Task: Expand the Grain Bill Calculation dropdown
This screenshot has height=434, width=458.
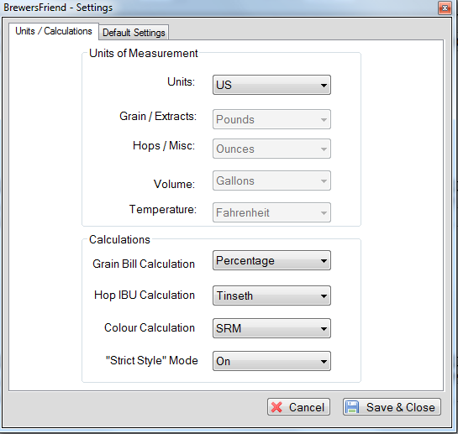Action: (271, 260)
